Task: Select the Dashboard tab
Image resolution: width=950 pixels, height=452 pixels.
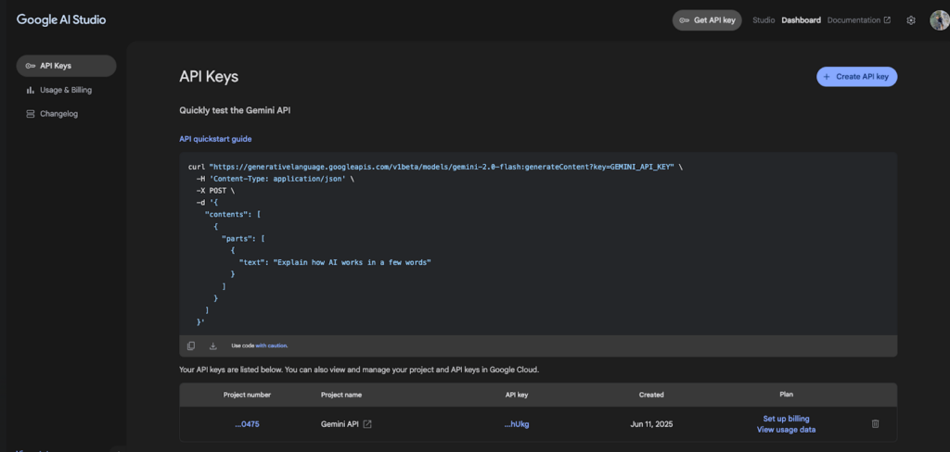Action: pos(801,20)
